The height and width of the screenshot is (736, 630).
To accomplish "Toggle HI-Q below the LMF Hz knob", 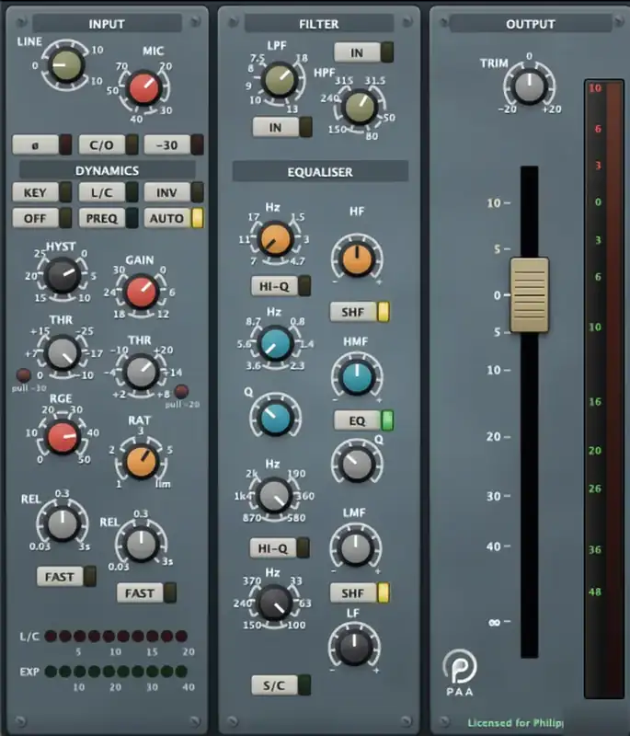I will tap(279, 547).
